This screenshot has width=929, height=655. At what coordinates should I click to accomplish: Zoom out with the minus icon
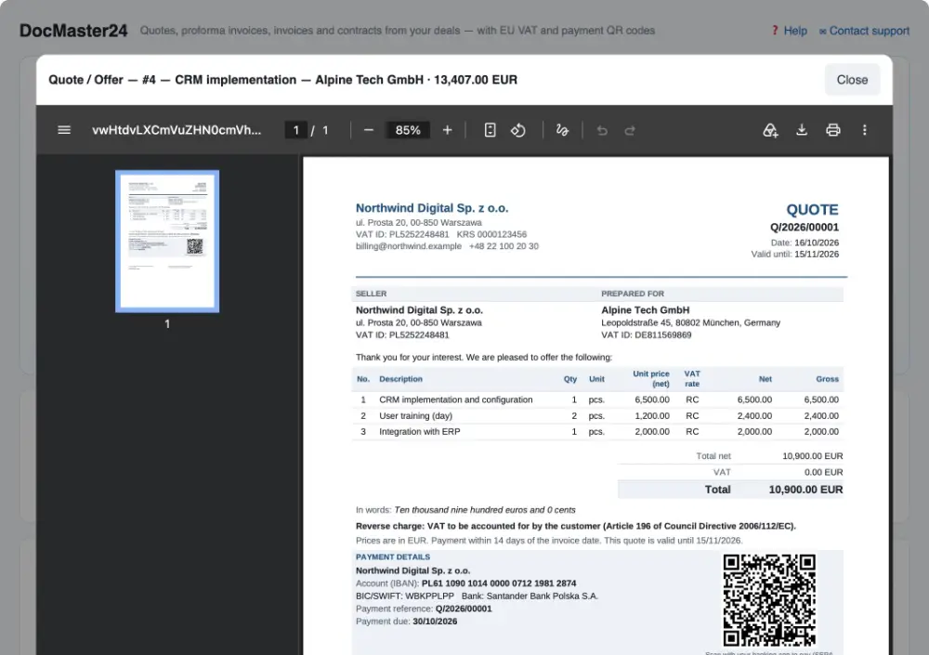coord(369,130)
